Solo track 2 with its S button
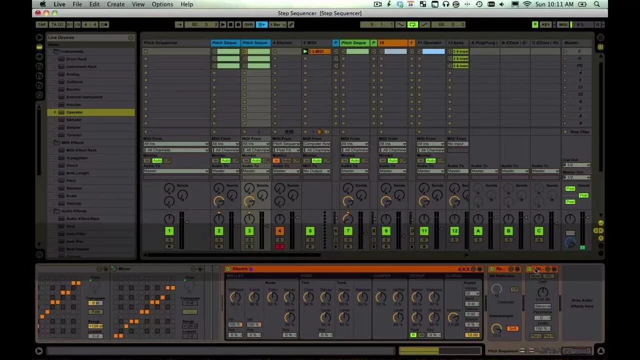Screen dimensions: 640x360 pyautogui.click(x=218, y=240)
